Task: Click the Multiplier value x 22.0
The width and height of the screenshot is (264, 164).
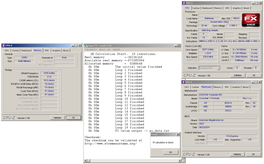Action: tap(208, 53)
